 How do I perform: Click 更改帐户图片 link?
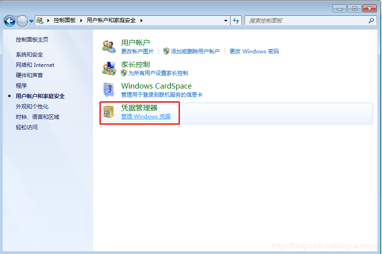point(137,52)
